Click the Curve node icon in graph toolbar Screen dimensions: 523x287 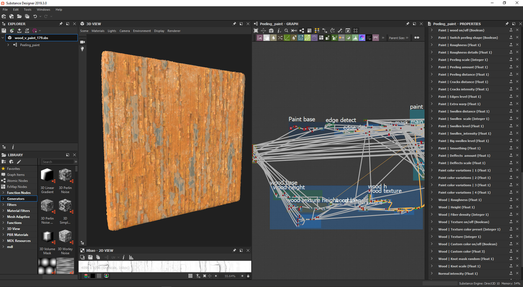[287, 38]
